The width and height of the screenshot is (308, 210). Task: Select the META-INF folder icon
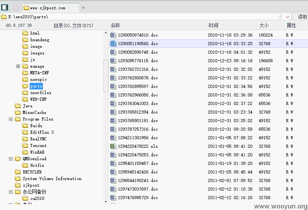tap(25, 73)
